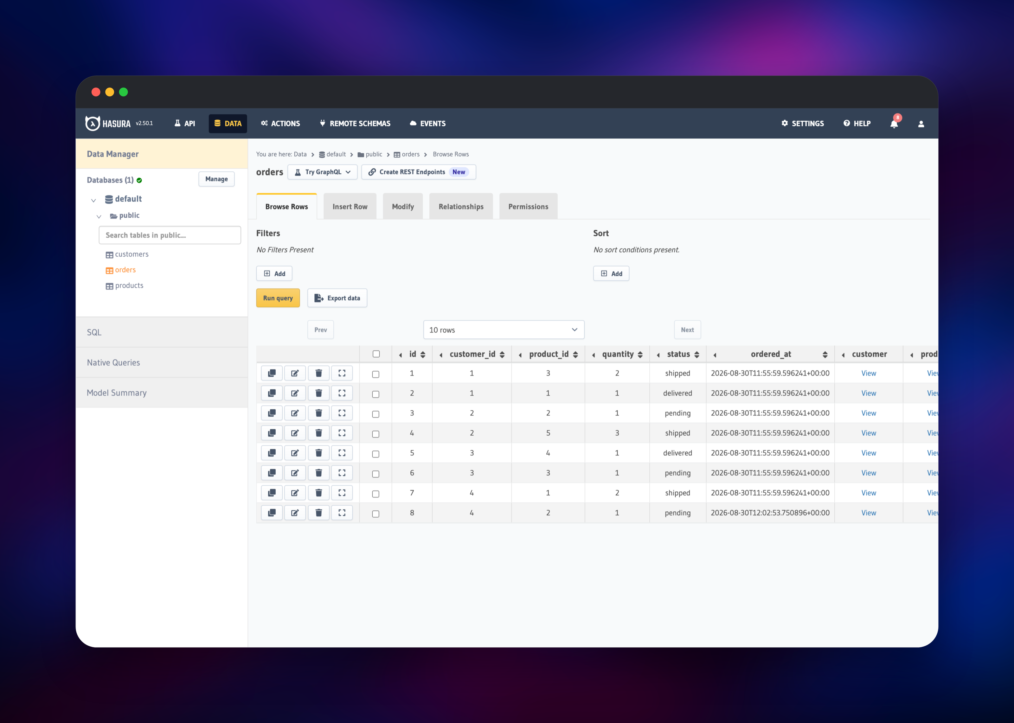Expand row with id 8
The height and width of the screenshot is (723, 1014).
coord(342,513)
